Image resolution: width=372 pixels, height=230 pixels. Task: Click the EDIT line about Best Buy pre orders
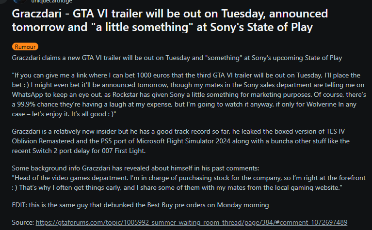[x=141, y=205]
